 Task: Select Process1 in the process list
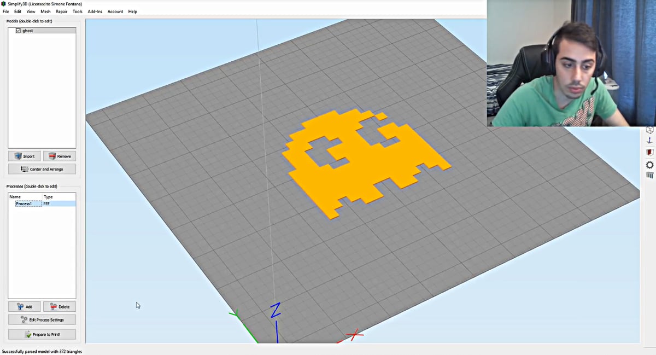28,203
